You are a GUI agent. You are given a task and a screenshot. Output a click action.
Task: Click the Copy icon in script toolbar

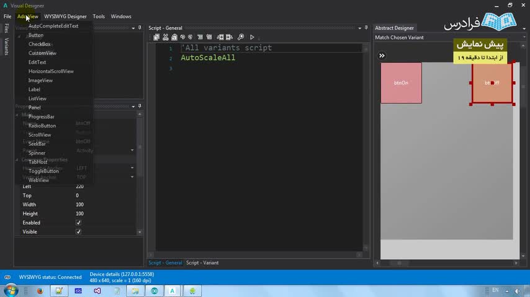pos(156,37)
